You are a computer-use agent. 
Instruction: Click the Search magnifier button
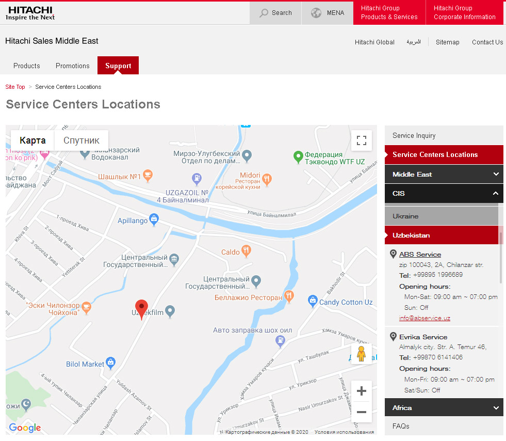[275, 13]
